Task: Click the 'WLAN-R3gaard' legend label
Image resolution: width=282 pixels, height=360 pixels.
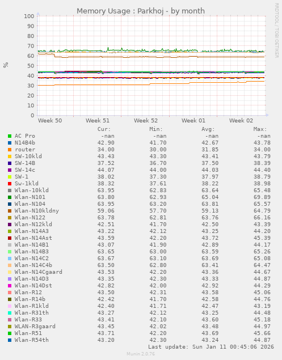Action: [35, 327]
